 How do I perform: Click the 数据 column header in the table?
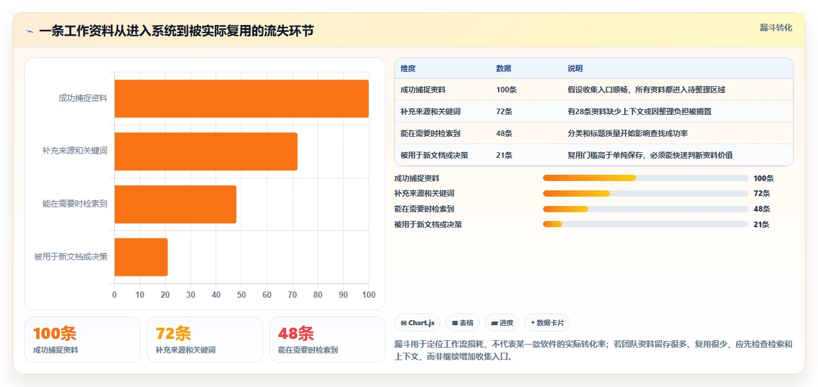pos(504,69)
